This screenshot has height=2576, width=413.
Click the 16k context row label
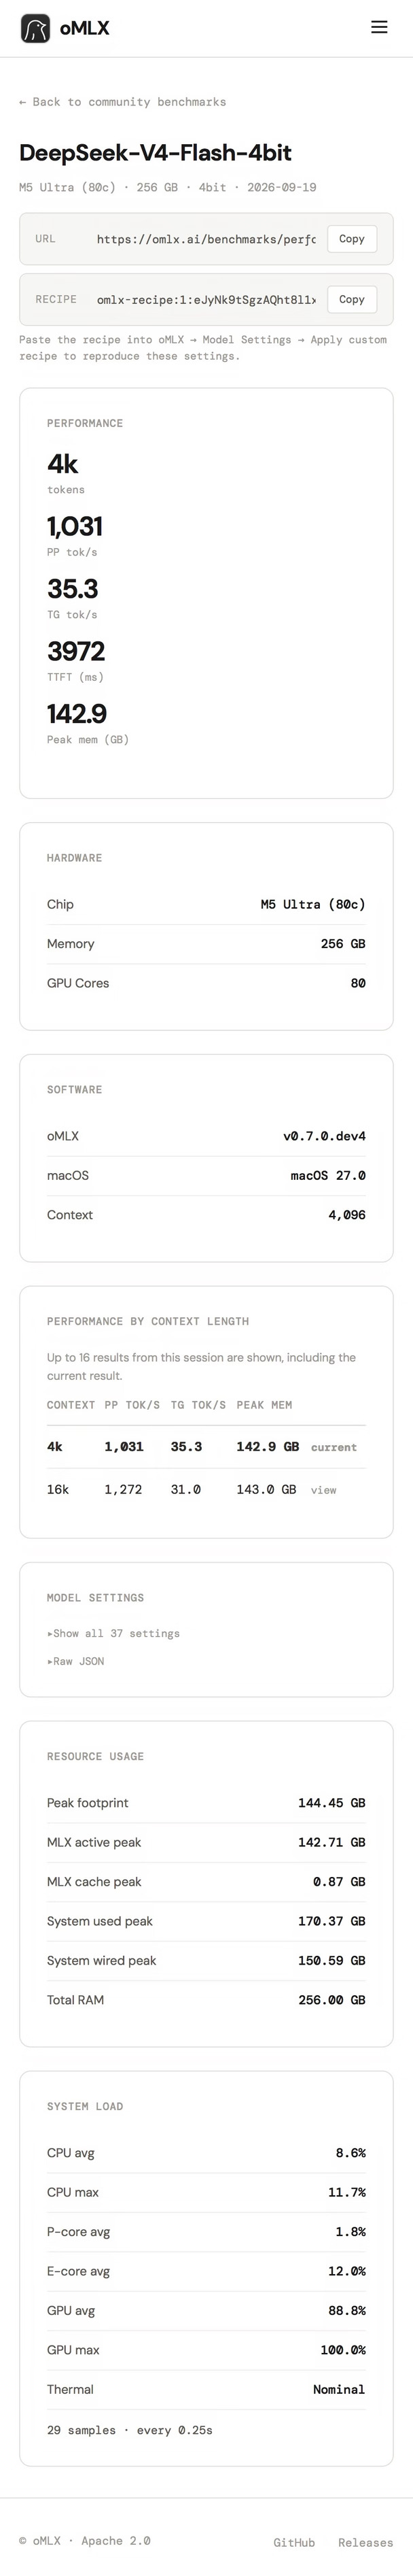click(58, 1489)
